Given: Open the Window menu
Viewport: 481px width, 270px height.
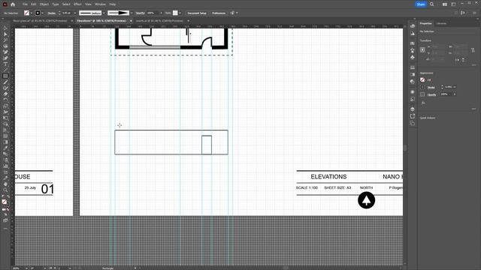Looking at the screenshot, I should tap(100, 4).
